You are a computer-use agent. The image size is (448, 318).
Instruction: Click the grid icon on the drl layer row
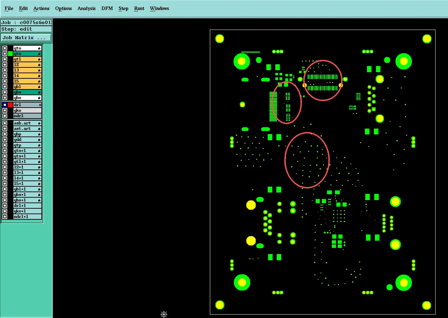point(40,105)
